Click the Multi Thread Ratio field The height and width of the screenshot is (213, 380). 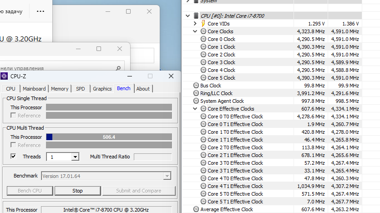point(152,157)
